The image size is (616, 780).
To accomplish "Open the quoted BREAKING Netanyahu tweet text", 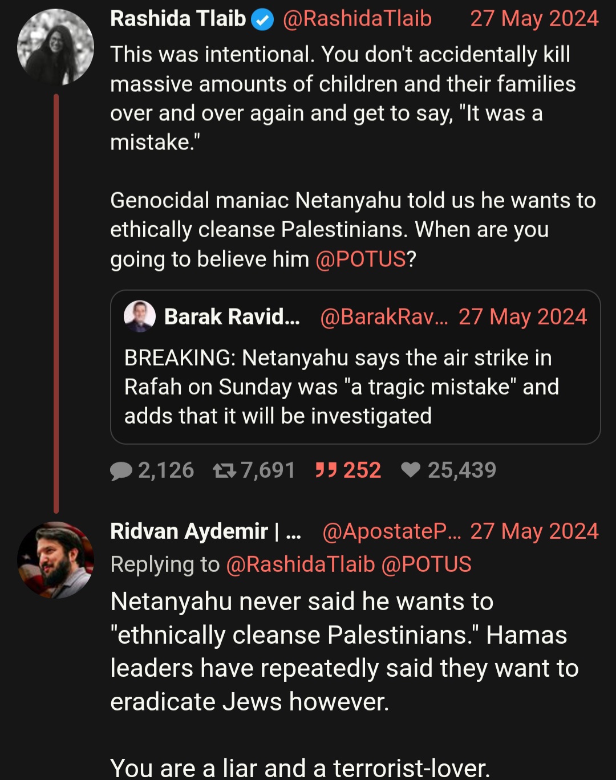I will tap(341, 387).
